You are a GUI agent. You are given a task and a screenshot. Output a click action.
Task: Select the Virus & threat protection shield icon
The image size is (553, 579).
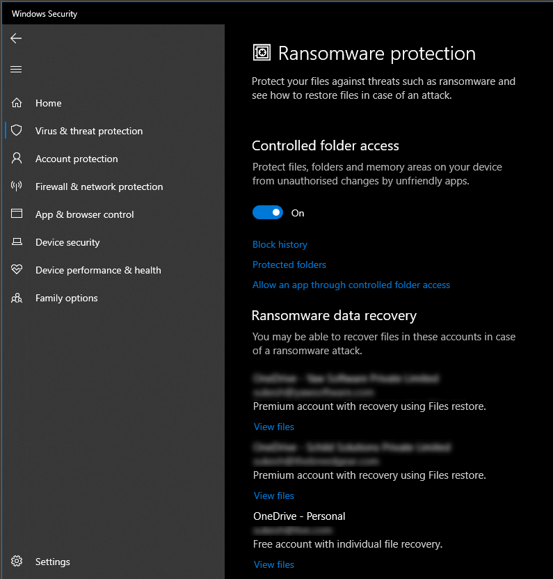[17, 131]
